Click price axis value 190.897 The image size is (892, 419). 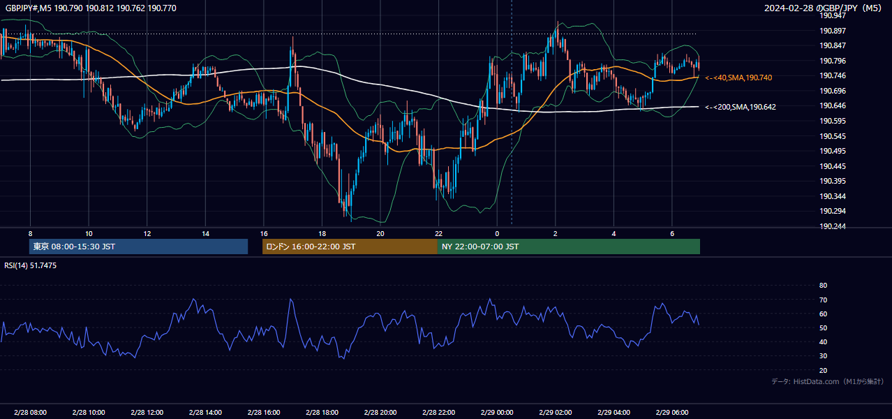click(833, 31)
